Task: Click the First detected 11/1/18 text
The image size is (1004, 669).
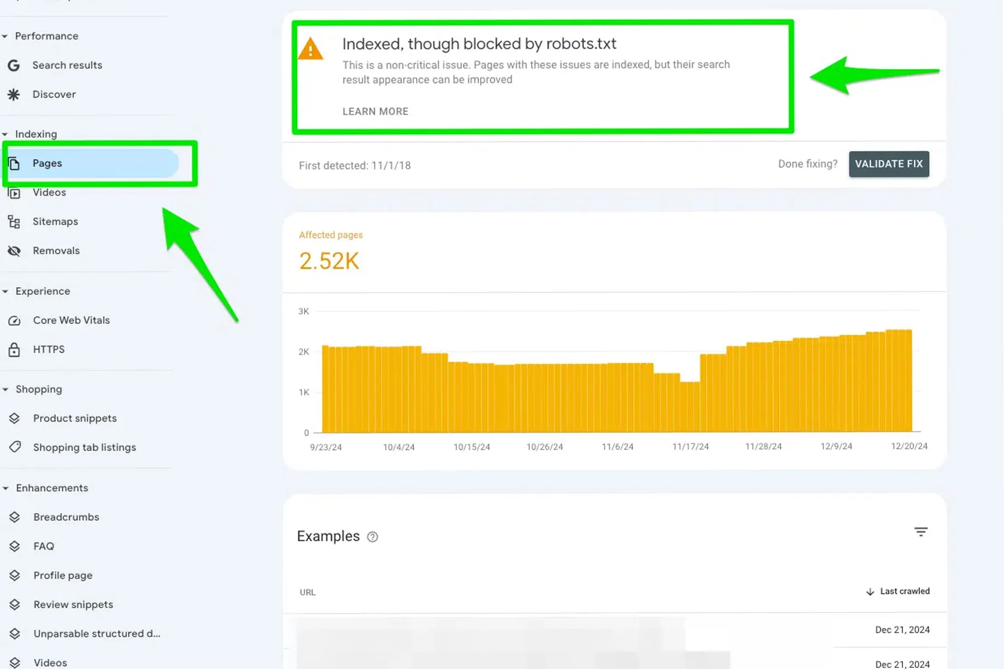Action: 355,166
